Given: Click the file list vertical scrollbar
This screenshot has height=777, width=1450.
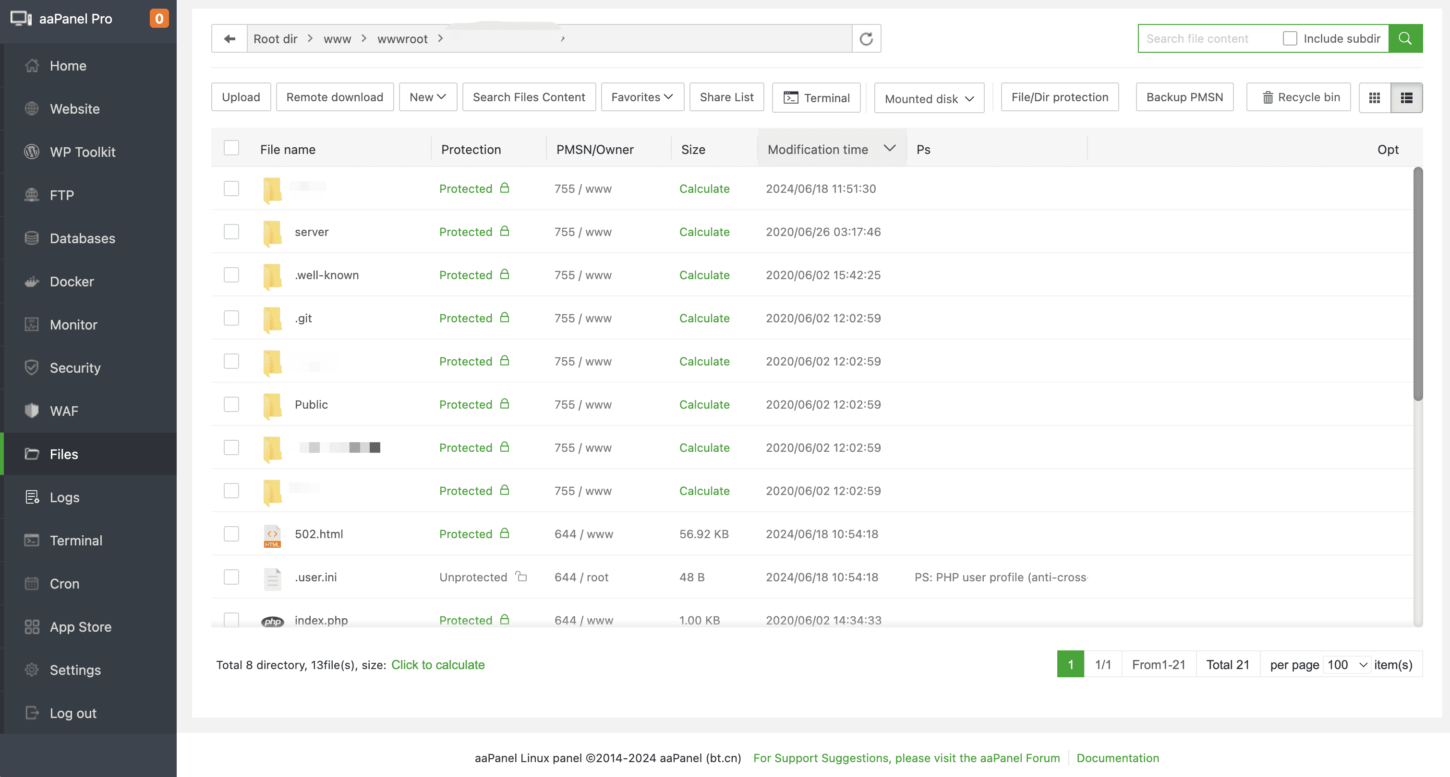Looking at the screenshot, I should [1417, 284].
